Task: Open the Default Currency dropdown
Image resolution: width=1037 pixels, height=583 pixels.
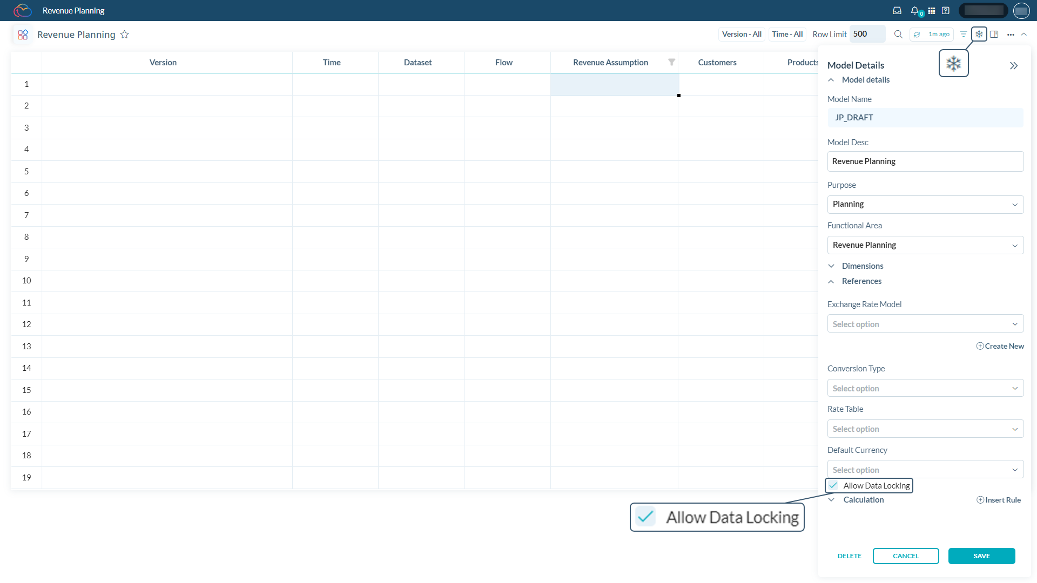Action: pos(925,469)
